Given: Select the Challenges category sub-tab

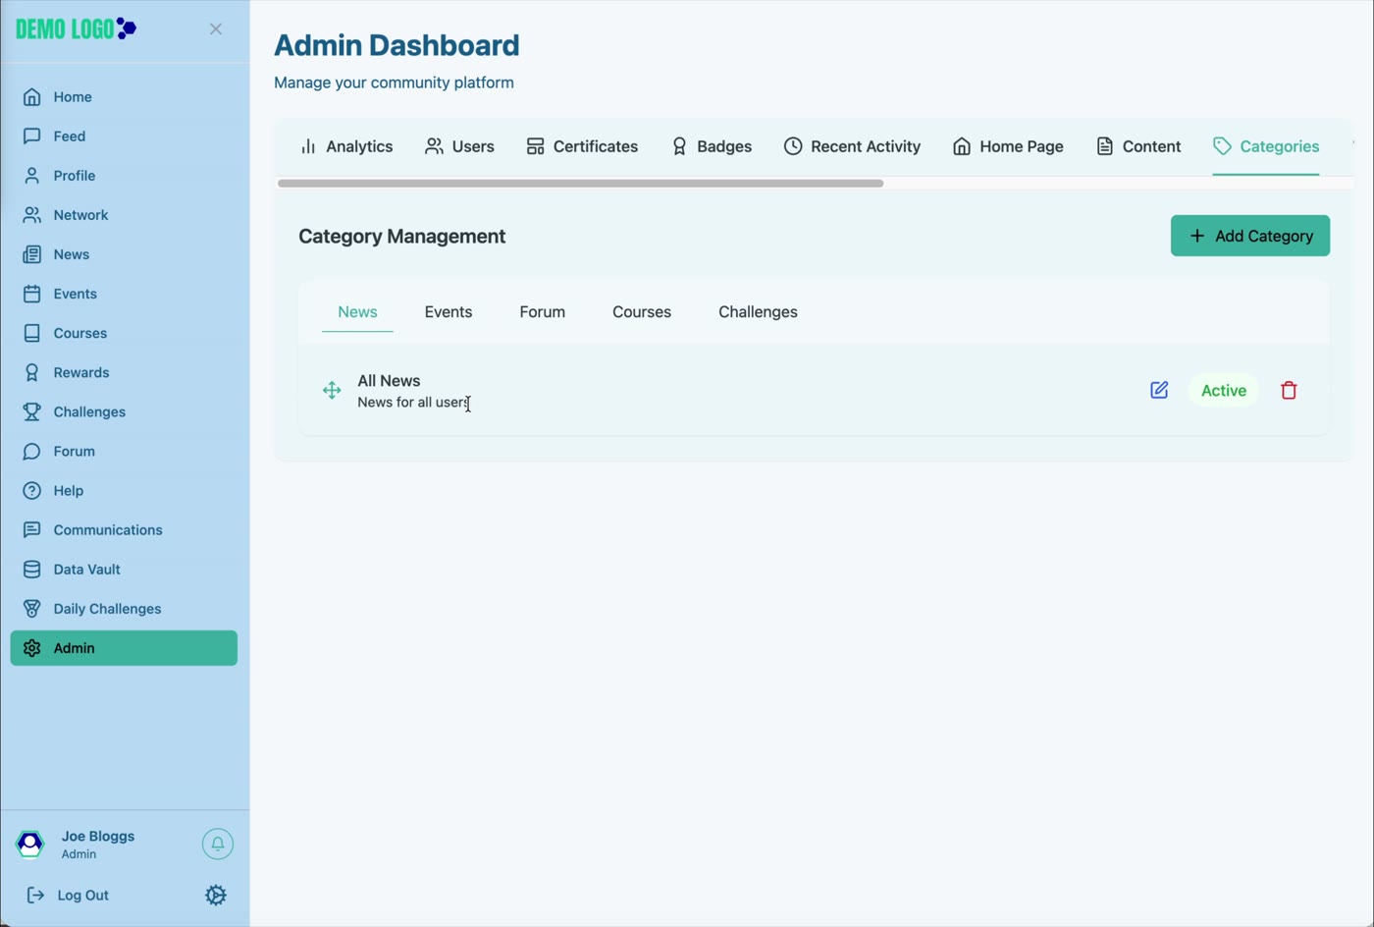Looking at the screenshot, I should [x=758, y=312].
